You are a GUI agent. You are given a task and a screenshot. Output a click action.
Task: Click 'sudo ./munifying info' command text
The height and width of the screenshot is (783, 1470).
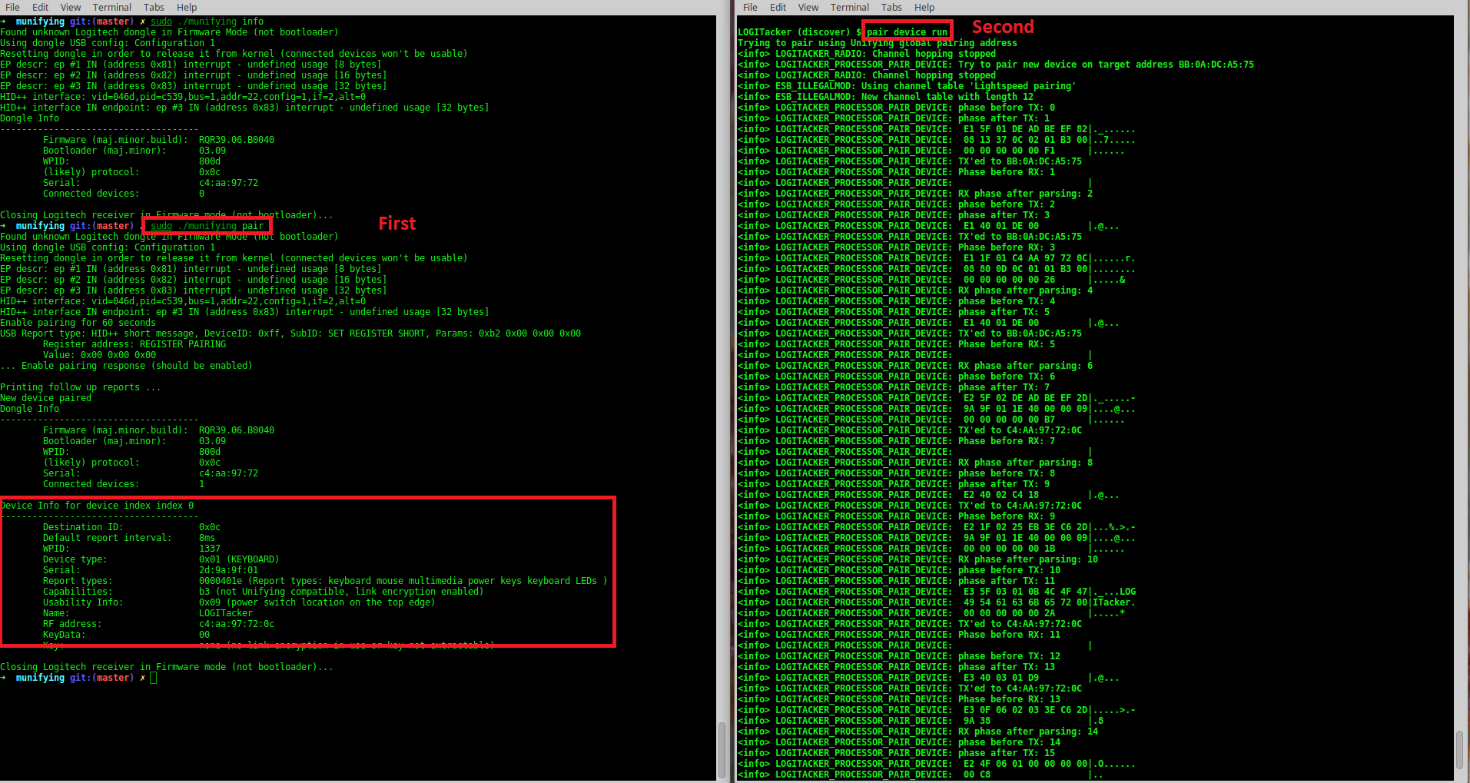click(207, 22)
